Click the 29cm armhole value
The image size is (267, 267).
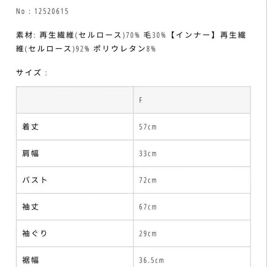click(x=148, y=234)
